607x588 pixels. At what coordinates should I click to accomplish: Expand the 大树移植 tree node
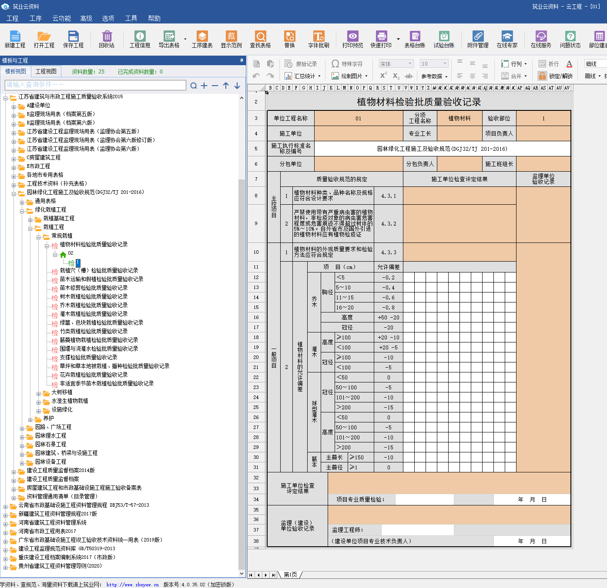[x=38, y=393]
